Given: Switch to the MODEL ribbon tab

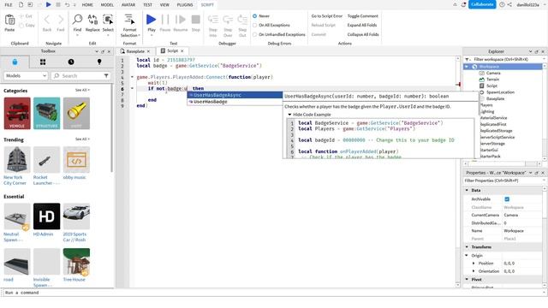Looking at the screenshot, I should pyautogui.click(x=107, y=5).
